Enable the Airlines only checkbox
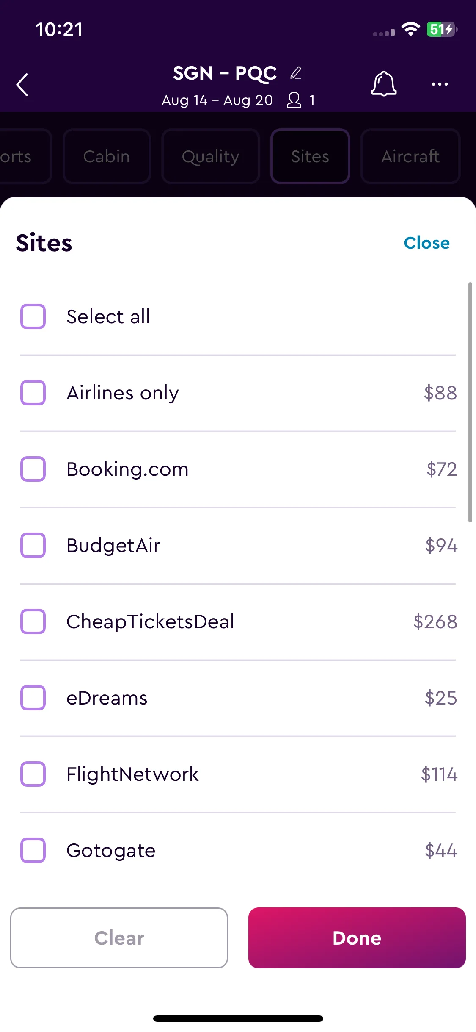 tap(33, 393)
